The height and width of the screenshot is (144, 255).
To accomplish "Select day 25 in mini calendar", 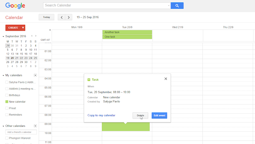I will [35, 58].
